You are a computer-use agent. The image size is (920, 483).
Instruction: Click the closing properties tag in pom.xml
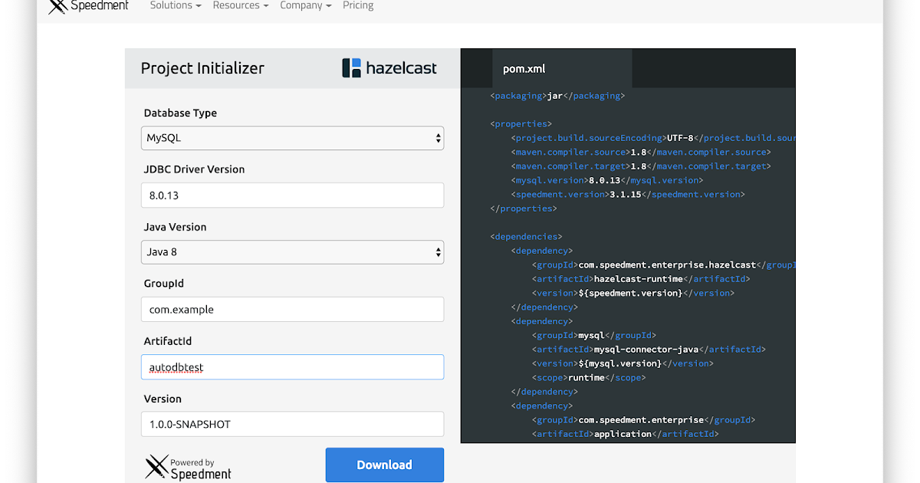[x=524, y=209]
